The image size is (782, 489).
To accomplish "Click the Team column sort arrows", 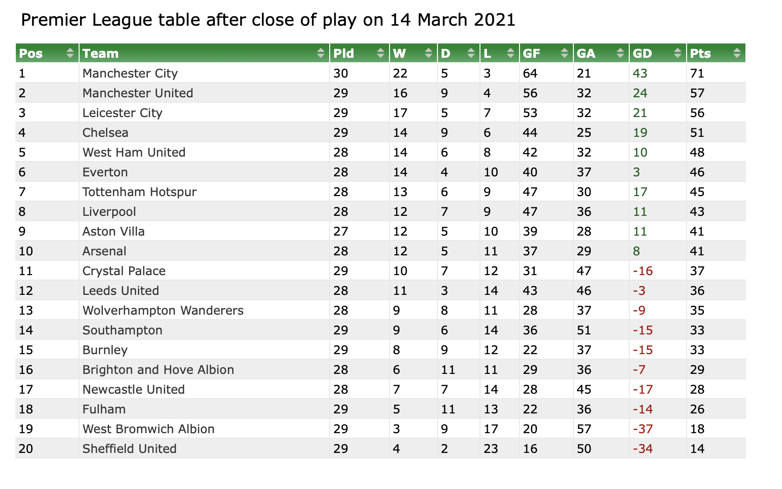I will [321, 53].
